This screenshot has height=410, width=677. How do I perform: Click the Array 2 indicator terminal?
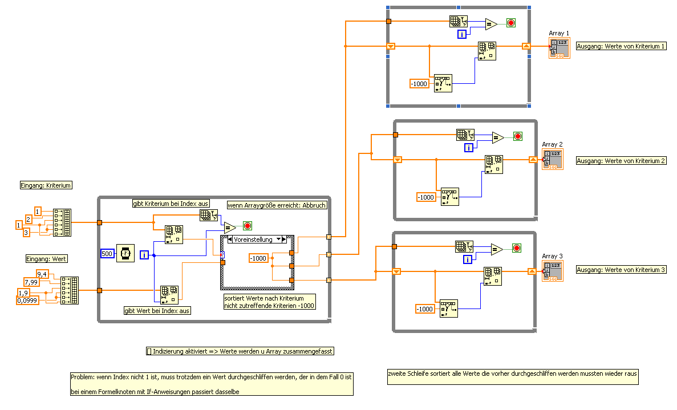553,159
